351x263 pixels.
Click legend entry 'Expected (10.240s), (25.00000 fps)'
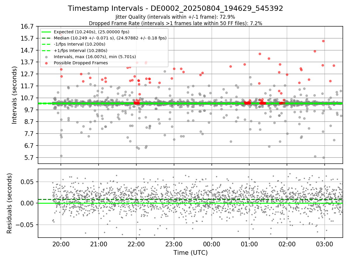pyautogui.click(x=92, y=32)
